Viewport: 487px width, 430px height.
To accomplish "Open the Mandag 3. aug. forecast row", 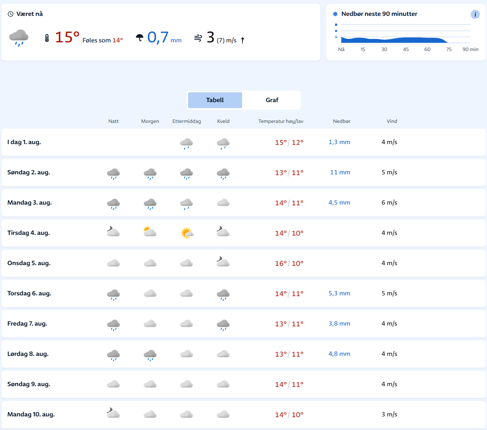I will pos(243,203).
